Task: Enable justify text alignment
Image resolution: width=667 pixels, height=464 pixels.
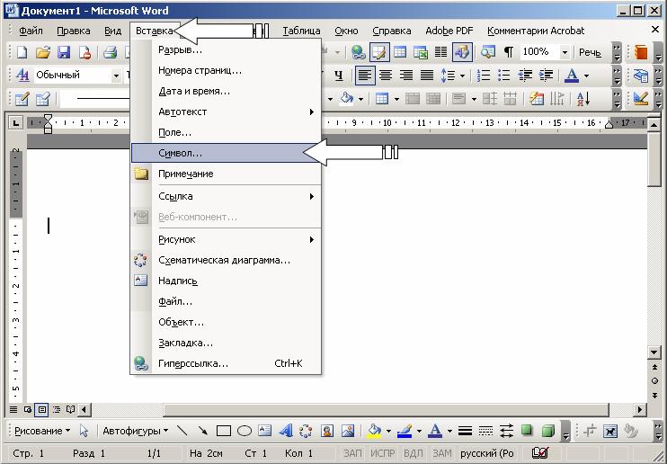Action: [x=428, y=76]
